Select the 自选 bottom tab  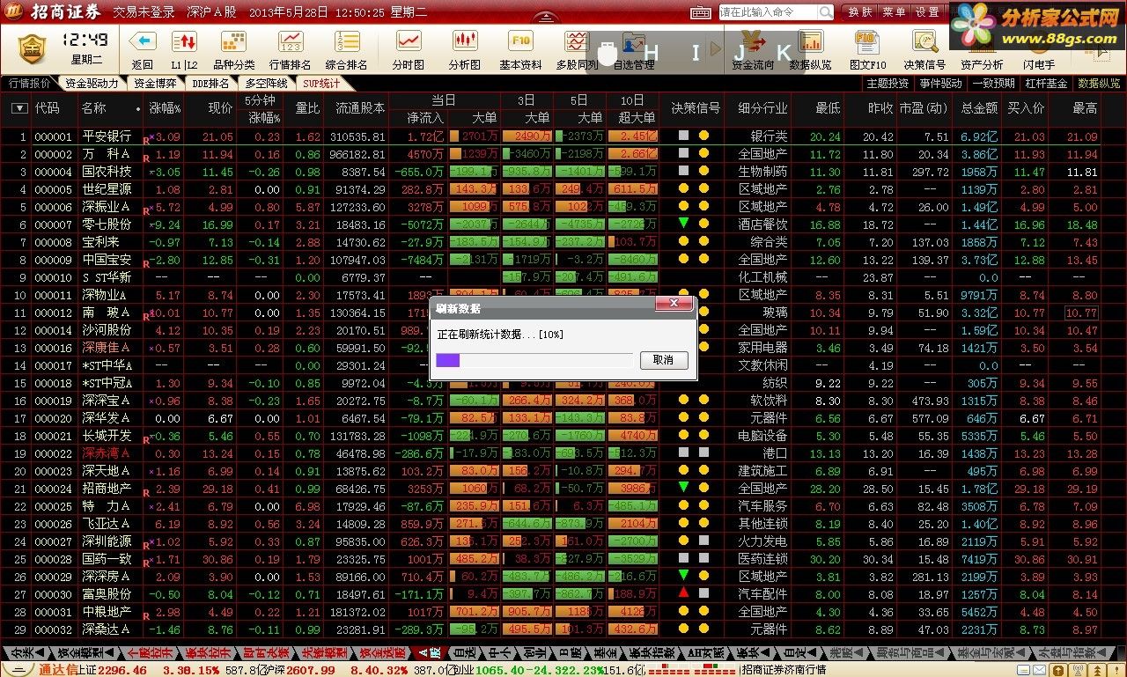click(464, 652)
